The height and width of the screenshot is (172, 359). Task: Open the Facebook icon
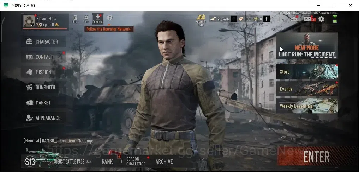coord(109,18)
